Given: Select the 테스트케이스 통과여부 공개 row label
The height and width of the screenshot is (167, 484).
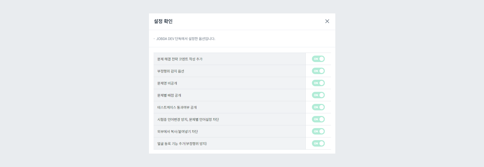Looking at the screenshot, I should (177, 107).
